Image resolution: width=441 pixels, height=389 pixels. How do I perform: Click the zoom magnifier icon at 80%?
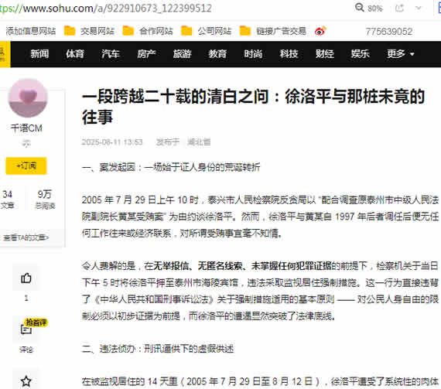click(x=360, y=8)
